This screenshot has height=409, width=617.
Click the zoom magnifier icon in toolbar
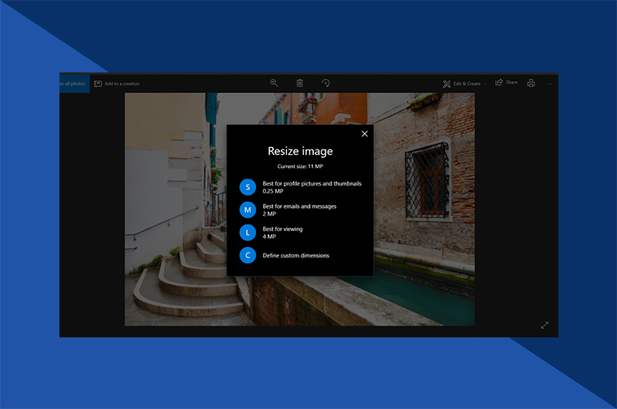click(274, 83)
